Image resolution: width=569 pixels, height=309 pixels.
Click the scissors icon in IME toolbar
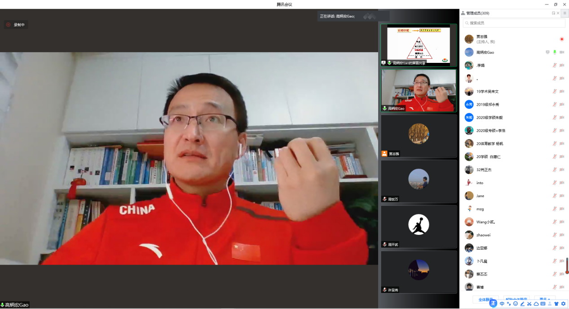pos(529,304)
